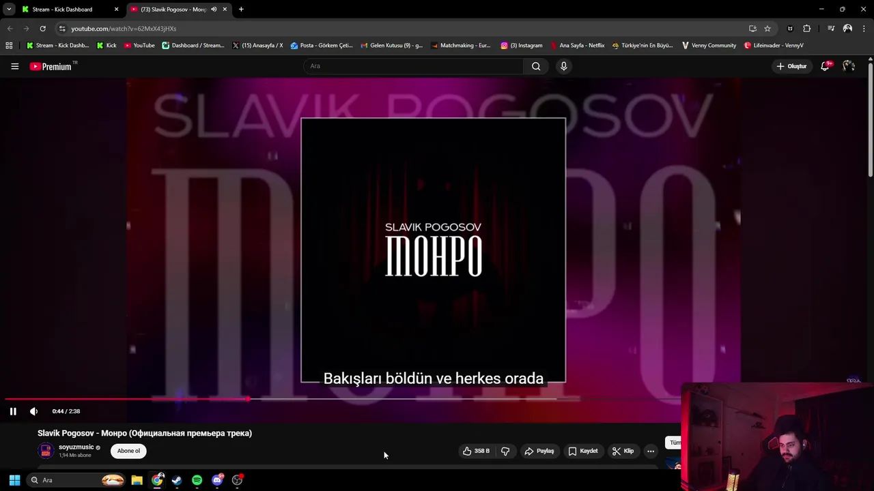Viewport: 874px width, 491px height.
Task: Close the Slavik Pogosov YouTube tab
Action: tap(225, 10)
